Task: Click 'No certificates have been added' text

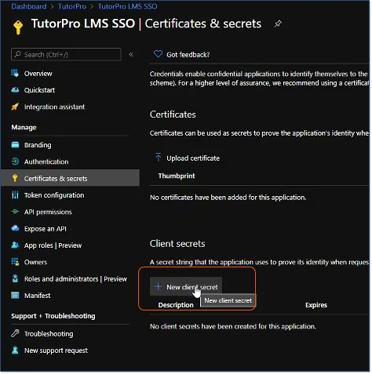Action: [228, 198]
